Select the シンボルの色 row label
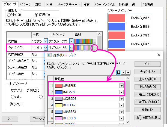 [16, 74]
